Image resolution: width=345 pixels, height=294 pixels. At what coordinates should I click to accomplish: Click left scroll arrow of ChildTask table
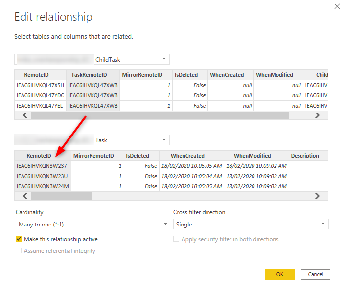click(25, 115)
